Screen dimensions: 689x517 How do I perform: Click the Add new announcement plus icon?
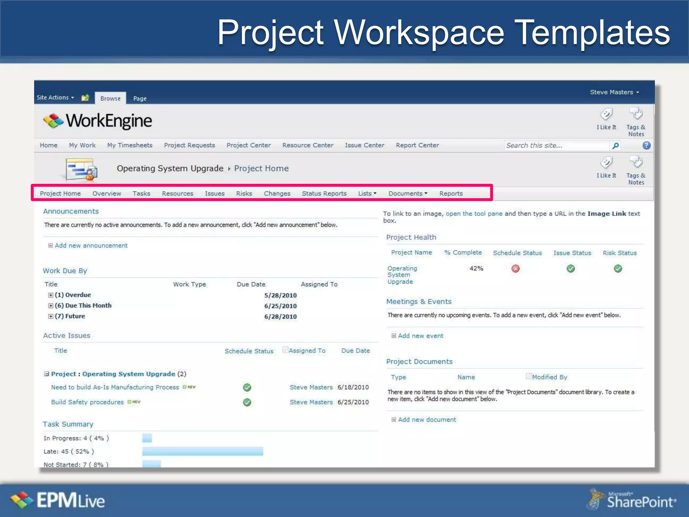point(50,246)
